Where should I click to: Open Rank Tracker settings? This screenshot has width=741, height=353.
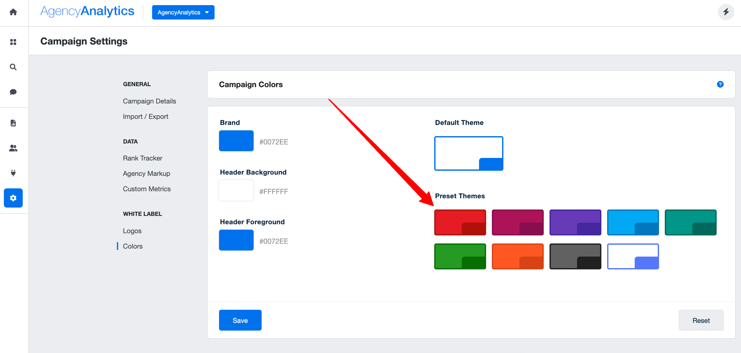[142, 158]
